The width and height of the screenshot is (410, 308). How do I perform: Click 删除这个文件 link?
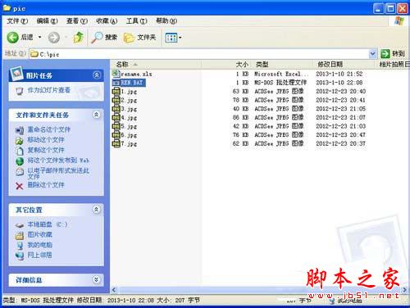click(x=46, y=185)
